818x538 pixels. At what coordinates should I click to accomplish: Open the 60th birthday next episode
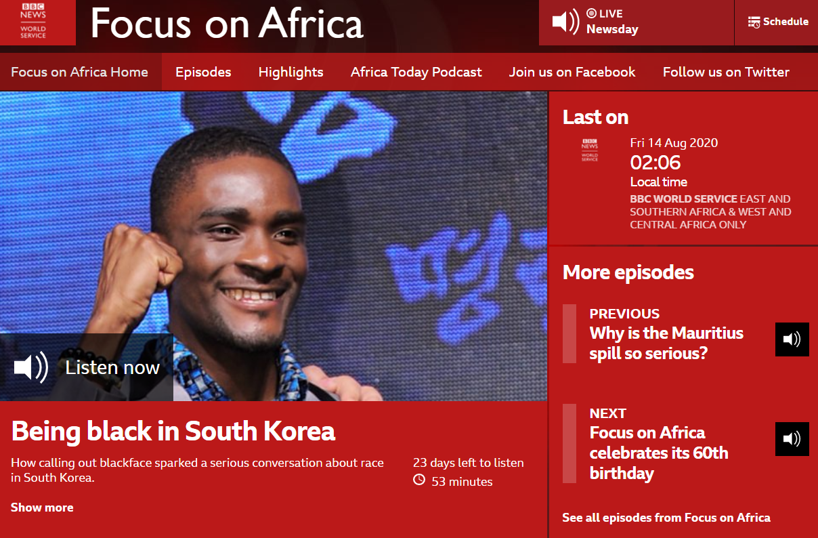tap(659, 453)
